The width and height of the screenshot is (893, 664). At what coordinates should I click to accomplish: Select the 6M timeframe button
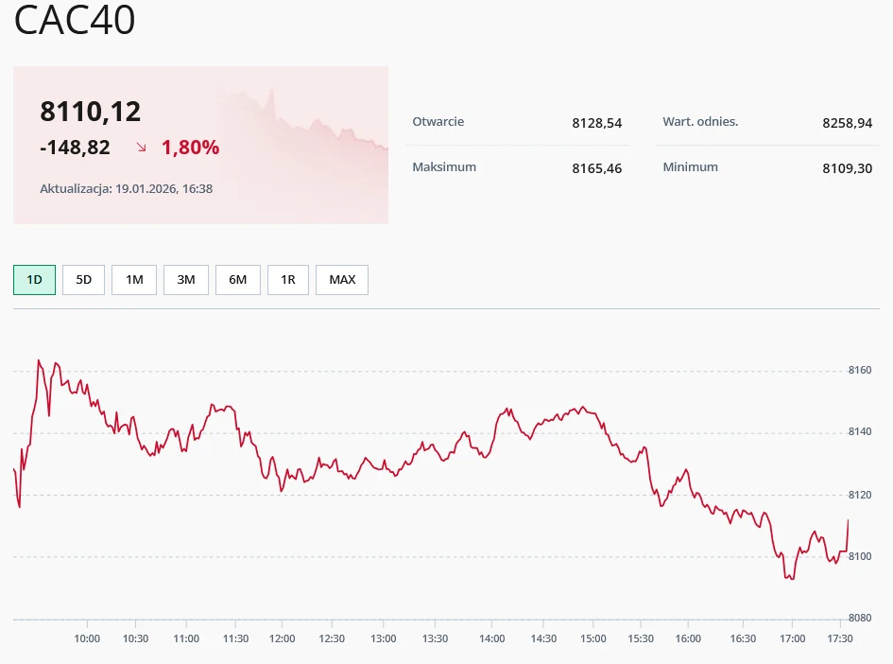[x=237, y=279]
